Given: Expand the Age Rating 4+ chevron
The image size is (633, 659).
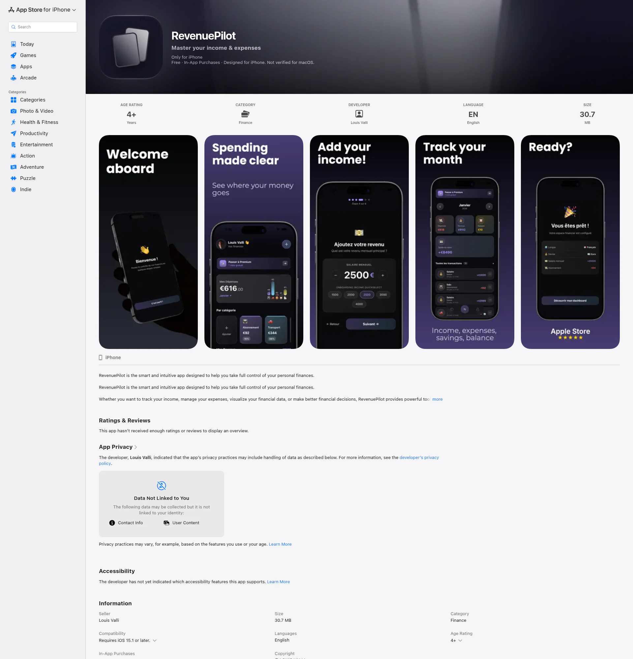Looking at the screenshot, I should pos(460,641).
